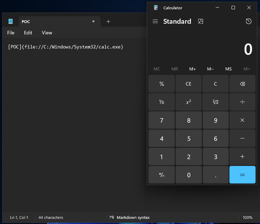This screenshot has width=260, height=224.
Task: Click digit 1 on Calculator keypad
Action: (x=162, y=157)
